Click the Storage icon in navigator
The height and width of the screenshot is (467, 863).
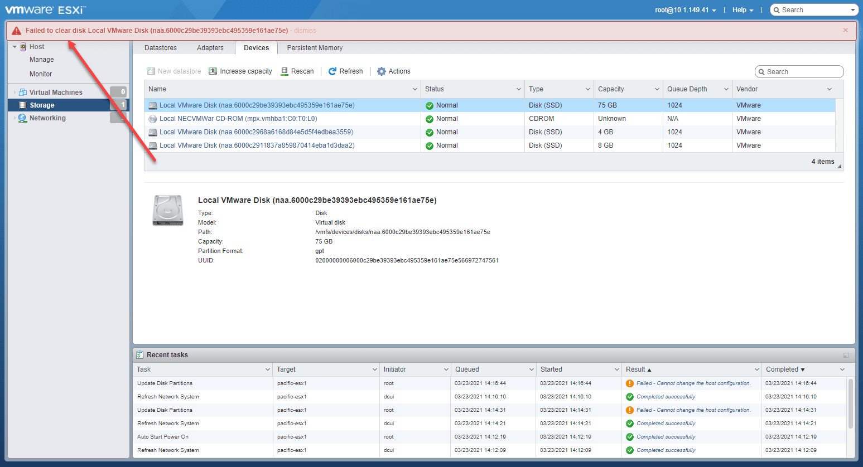pos(22,105)
